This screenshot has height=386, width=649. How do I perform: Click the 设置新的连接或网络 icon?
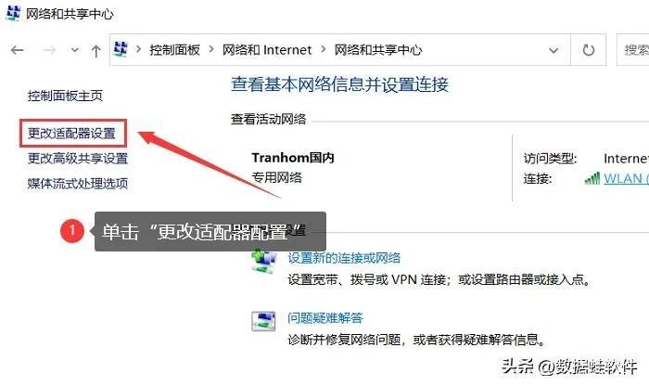point(264,260)
